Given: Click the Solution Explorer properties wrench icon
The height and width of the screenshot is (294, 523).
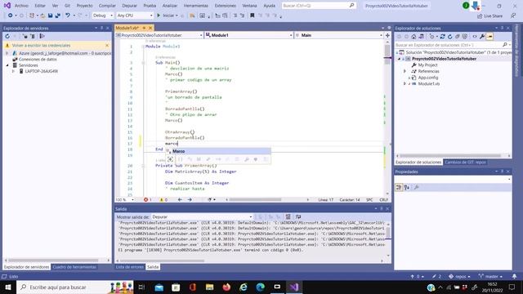Looking at the screenshot, I should coord(482,36).
